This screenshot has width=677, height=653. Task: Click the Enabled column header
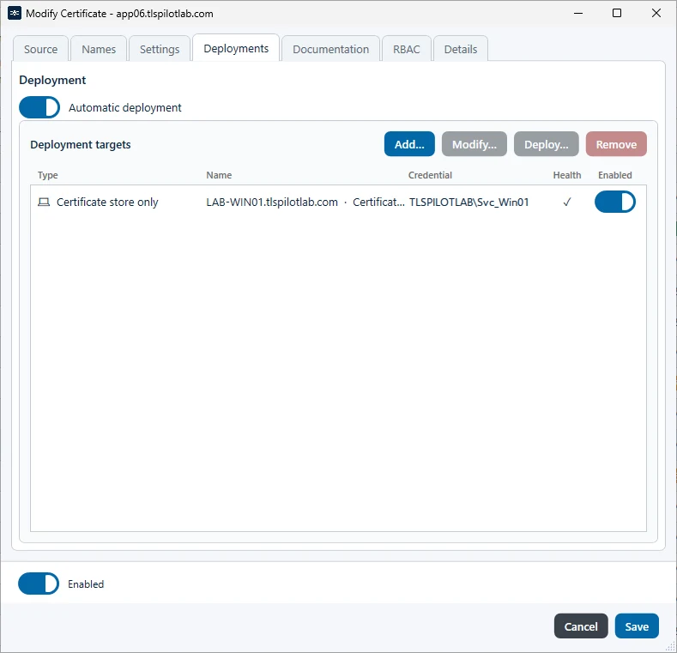(x=615, y=175)
